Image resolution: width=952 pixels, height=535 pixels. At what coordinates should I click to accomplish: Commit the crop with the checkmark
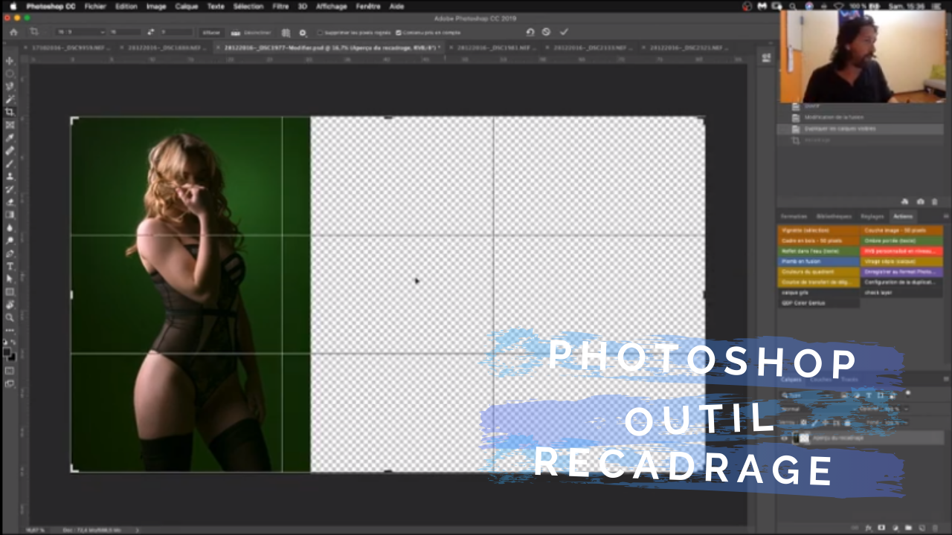click(x=564, y=32)
